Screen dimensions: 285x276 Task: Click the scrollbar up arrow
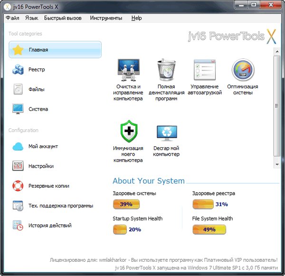pos(277,52)
